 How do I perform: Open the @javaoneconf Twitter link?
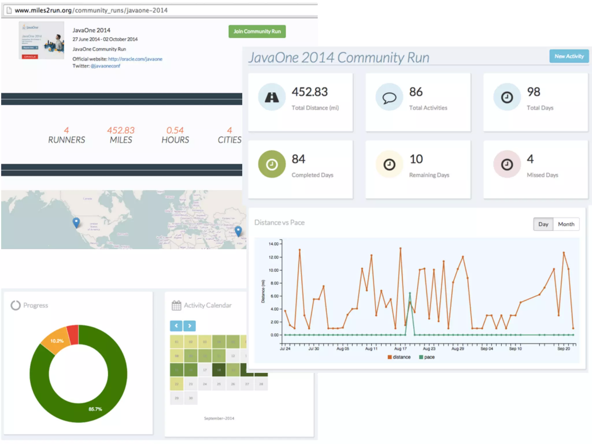(105, 66)
